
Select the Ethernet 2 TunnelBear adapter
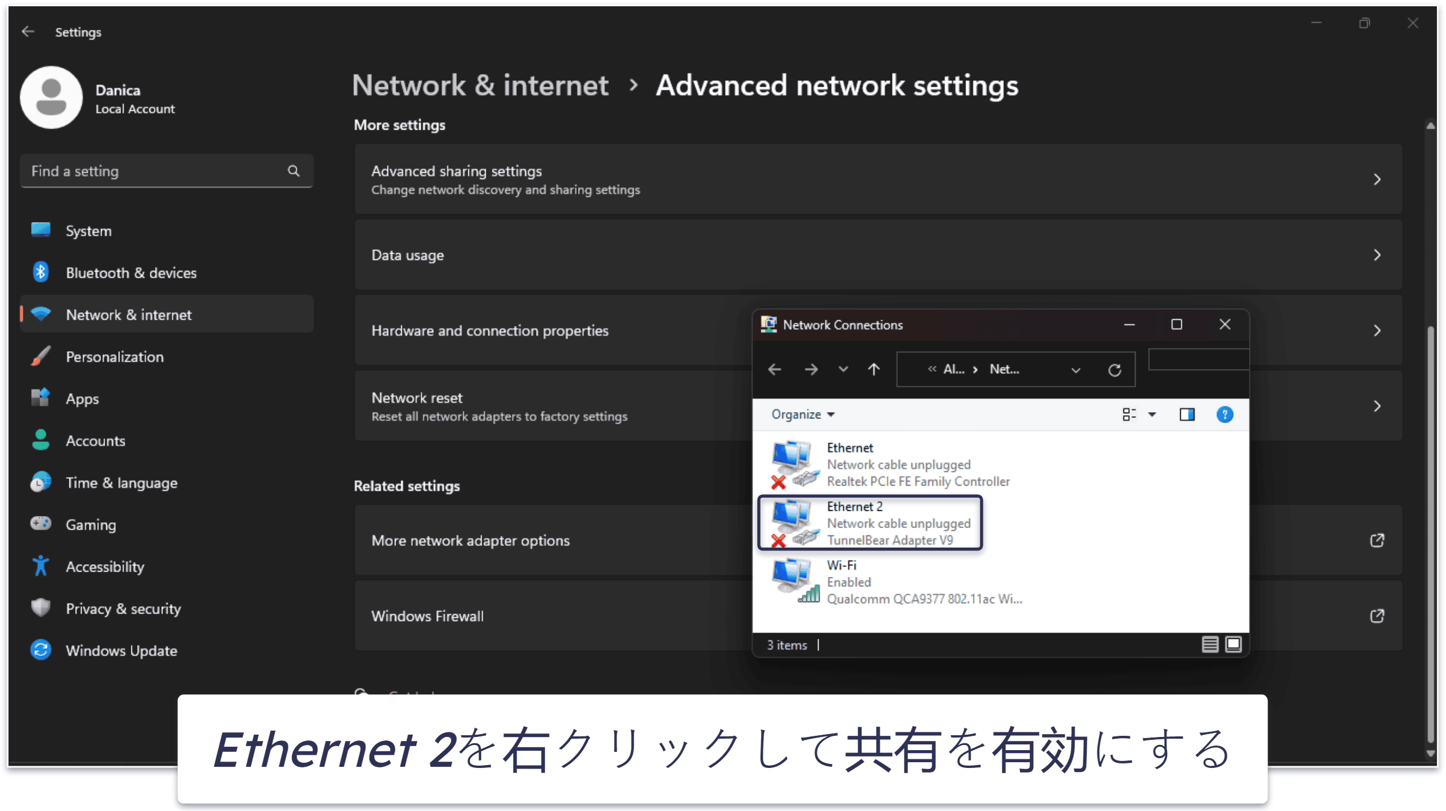[870, 523]
